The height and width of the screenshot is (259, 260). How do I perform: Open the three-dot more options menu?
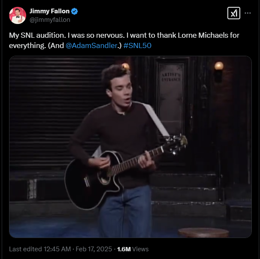click(x=248, y=13)
